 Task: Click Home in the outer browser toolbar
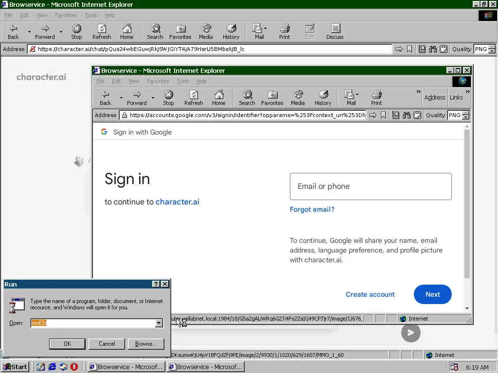click(127, 32)
